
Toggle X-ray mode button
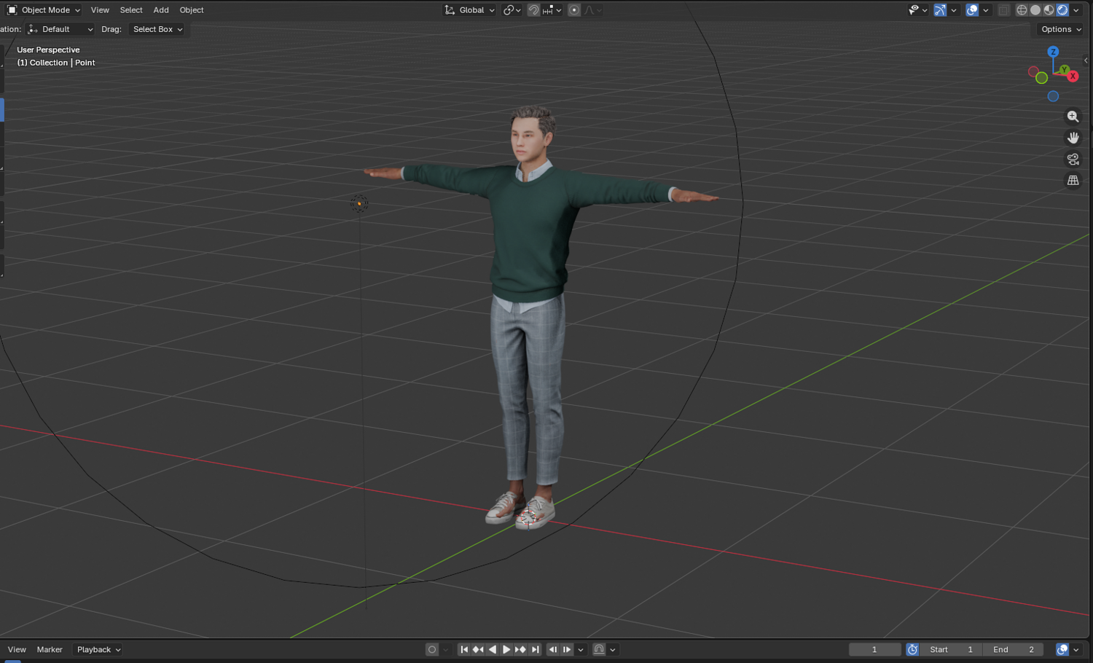1004,10
